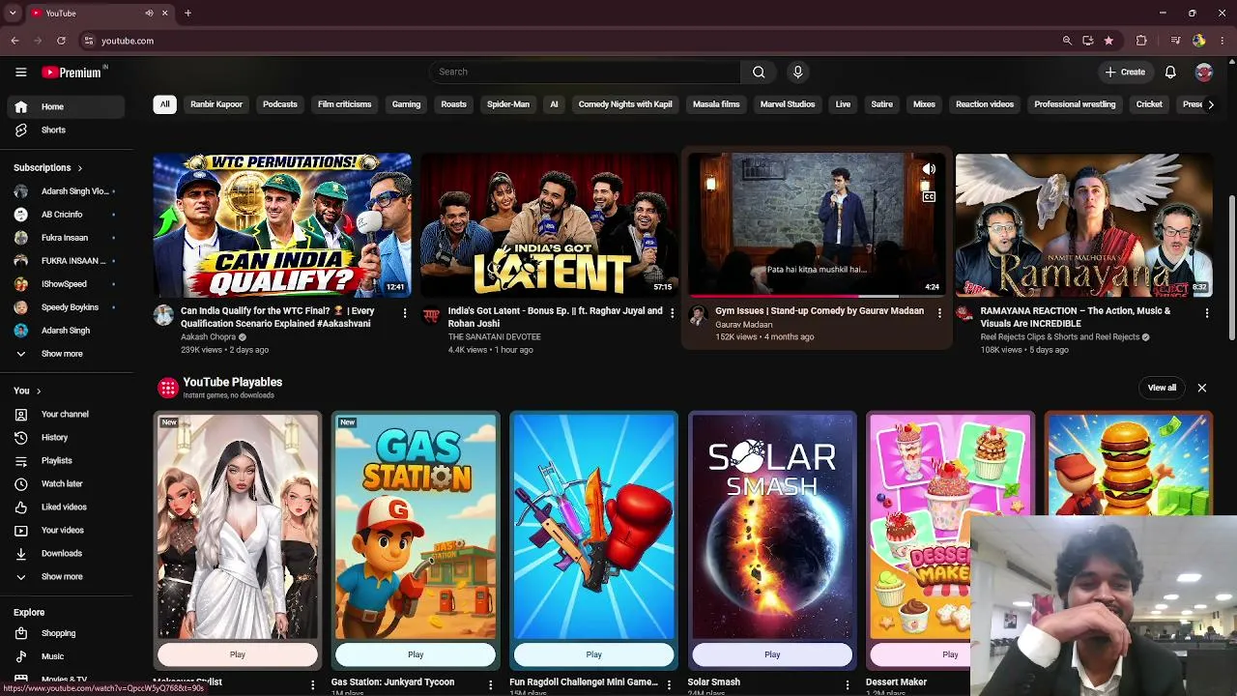Open the notifications bell
This screenshot has width=1237, height=696.
pos(1170,72)
